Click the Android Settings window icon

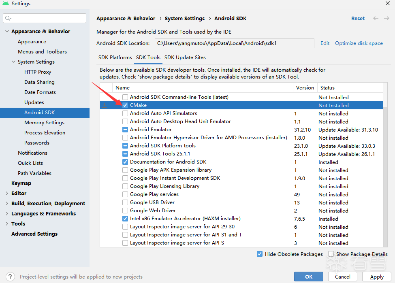tap(6, 4)
